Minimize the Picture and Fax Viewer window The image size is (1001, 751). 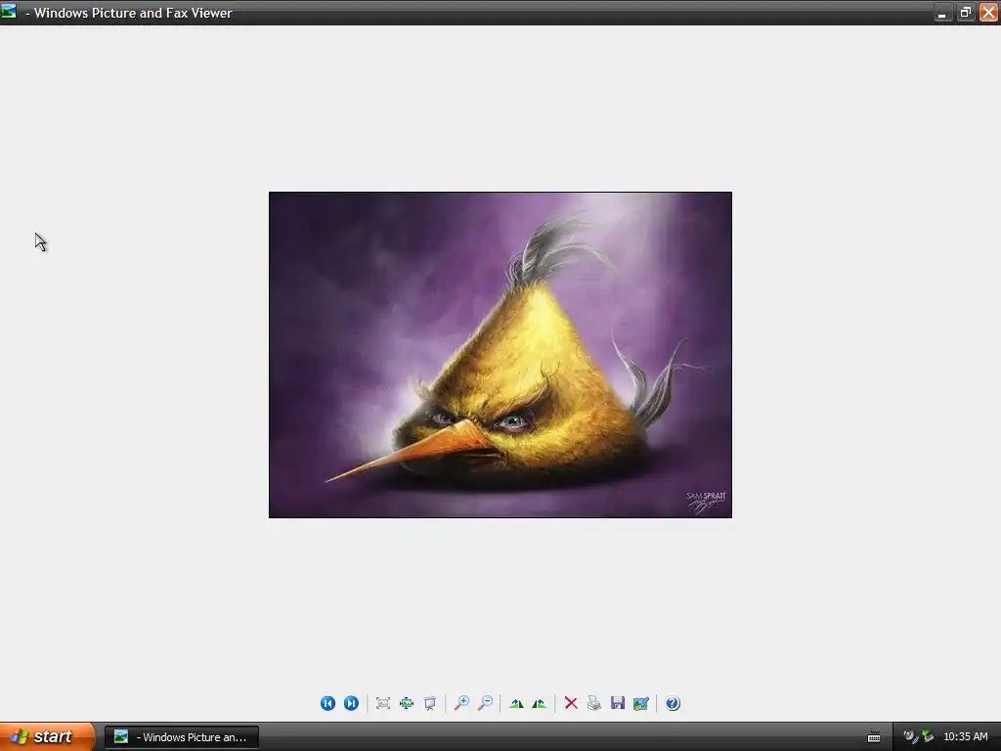pos(942,12)
